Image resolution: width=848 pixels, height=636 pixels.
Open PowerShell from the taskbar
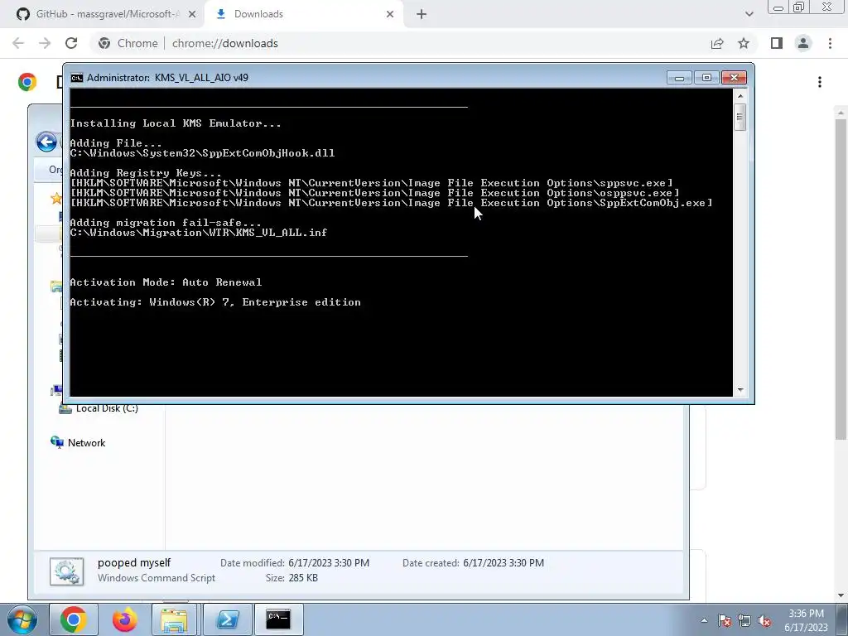click(227, 619)
